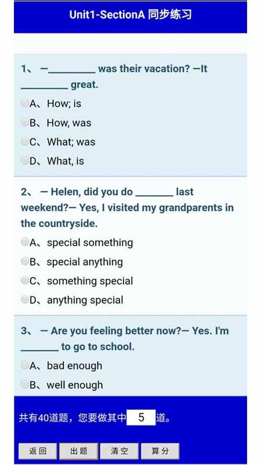
Task: Select option A 'How; is' for question 1
Action: click(25, 103)
